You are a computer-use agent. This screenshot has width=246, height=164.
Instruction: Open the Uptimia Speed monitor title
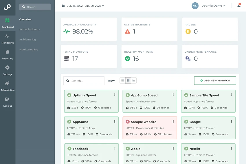click(84, 95)
